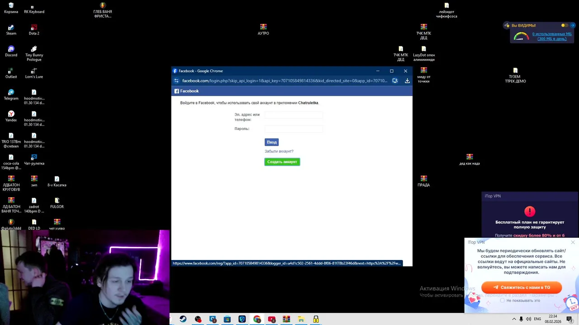Select the ПРАДА archive on the desktop
The image size is (579, 325).
click(423, 181)
